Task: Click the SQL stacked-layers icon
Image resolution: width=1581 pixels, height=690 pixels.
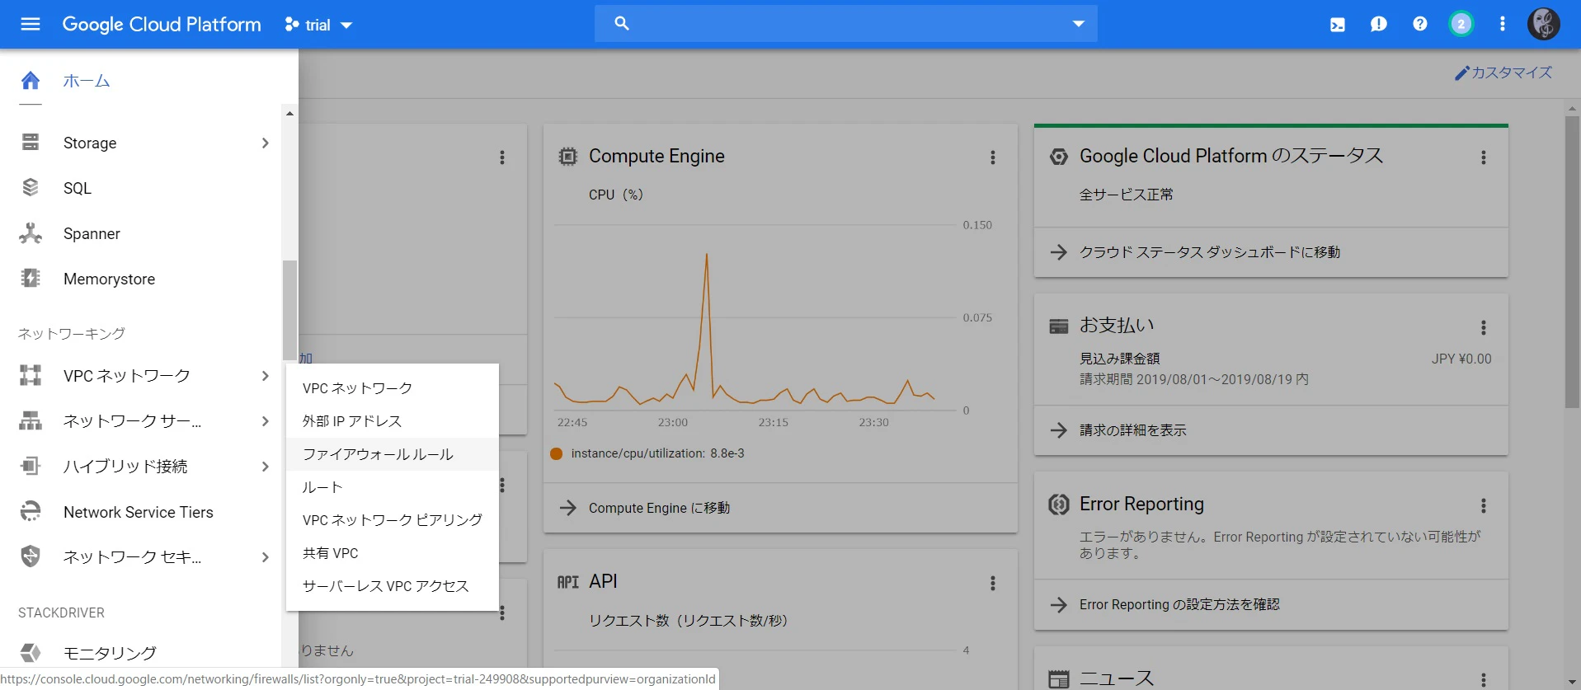Action: pos(31,187)
